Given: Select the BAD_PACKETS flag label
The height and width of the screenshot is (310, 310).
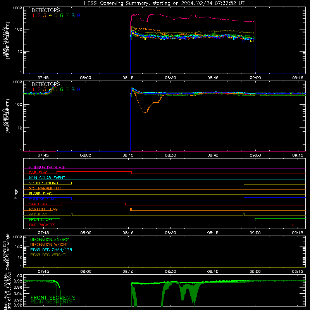Looking at the screenshot, I should tap(42, 225).
